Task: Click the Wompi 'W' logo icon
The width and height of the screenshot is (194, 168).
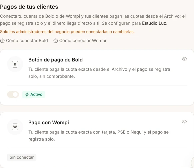Action: coord(15,127)
